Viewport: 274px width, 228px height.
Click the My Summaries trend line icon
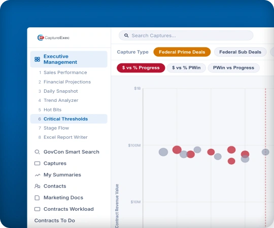(x=38, y=175)
